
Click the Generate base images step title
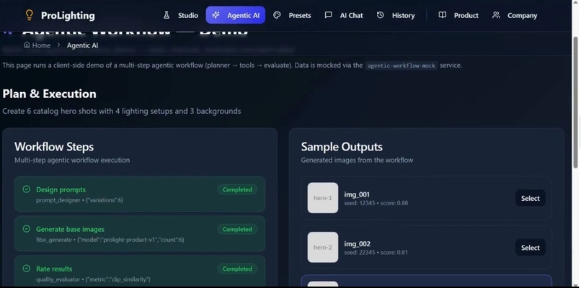[70, 229]
